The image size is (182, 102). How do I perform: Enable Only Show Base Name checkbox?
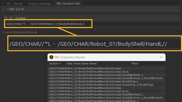(x=64, y=63)
